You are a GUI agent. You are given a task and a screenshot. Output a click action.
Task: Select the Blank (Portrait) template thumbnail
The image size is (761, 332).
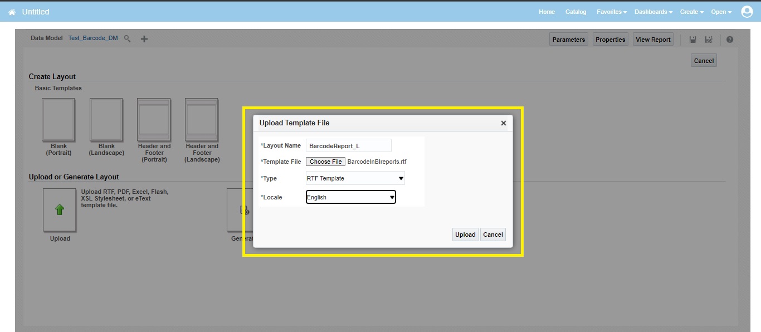[x=58, y=120]
